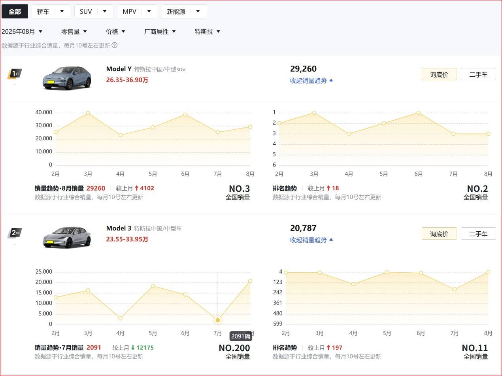Viewport: 502px width, 376px height.
Task: Click 询底价 button for Model Y
Action: coord(439,74)
